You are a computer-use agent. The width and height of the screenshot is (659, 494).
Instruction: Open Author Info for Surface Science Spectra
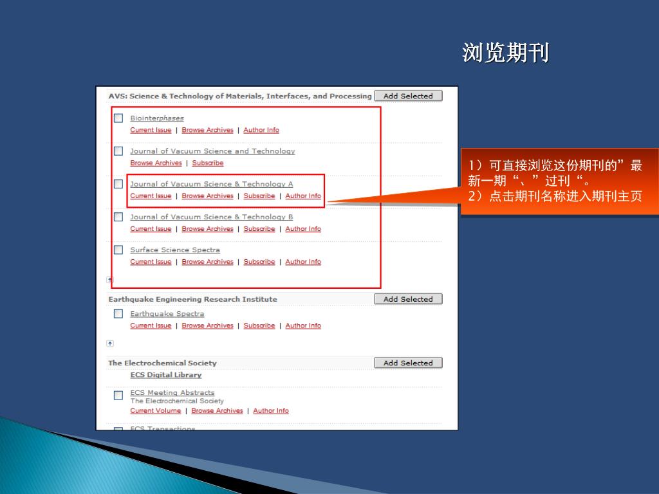(x=303, y=262)
